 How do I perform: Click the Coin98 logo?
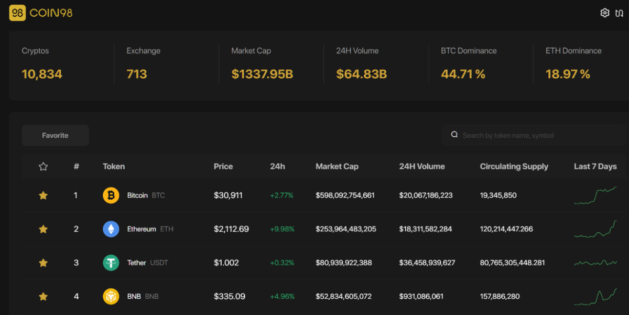click(41, 13)
